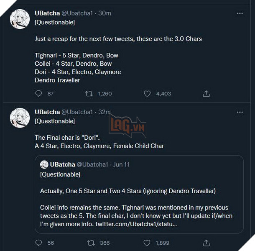Screen dimensions: 255x251
Task: Reply to the Dori final char tweet
Action: coord(39,243)
